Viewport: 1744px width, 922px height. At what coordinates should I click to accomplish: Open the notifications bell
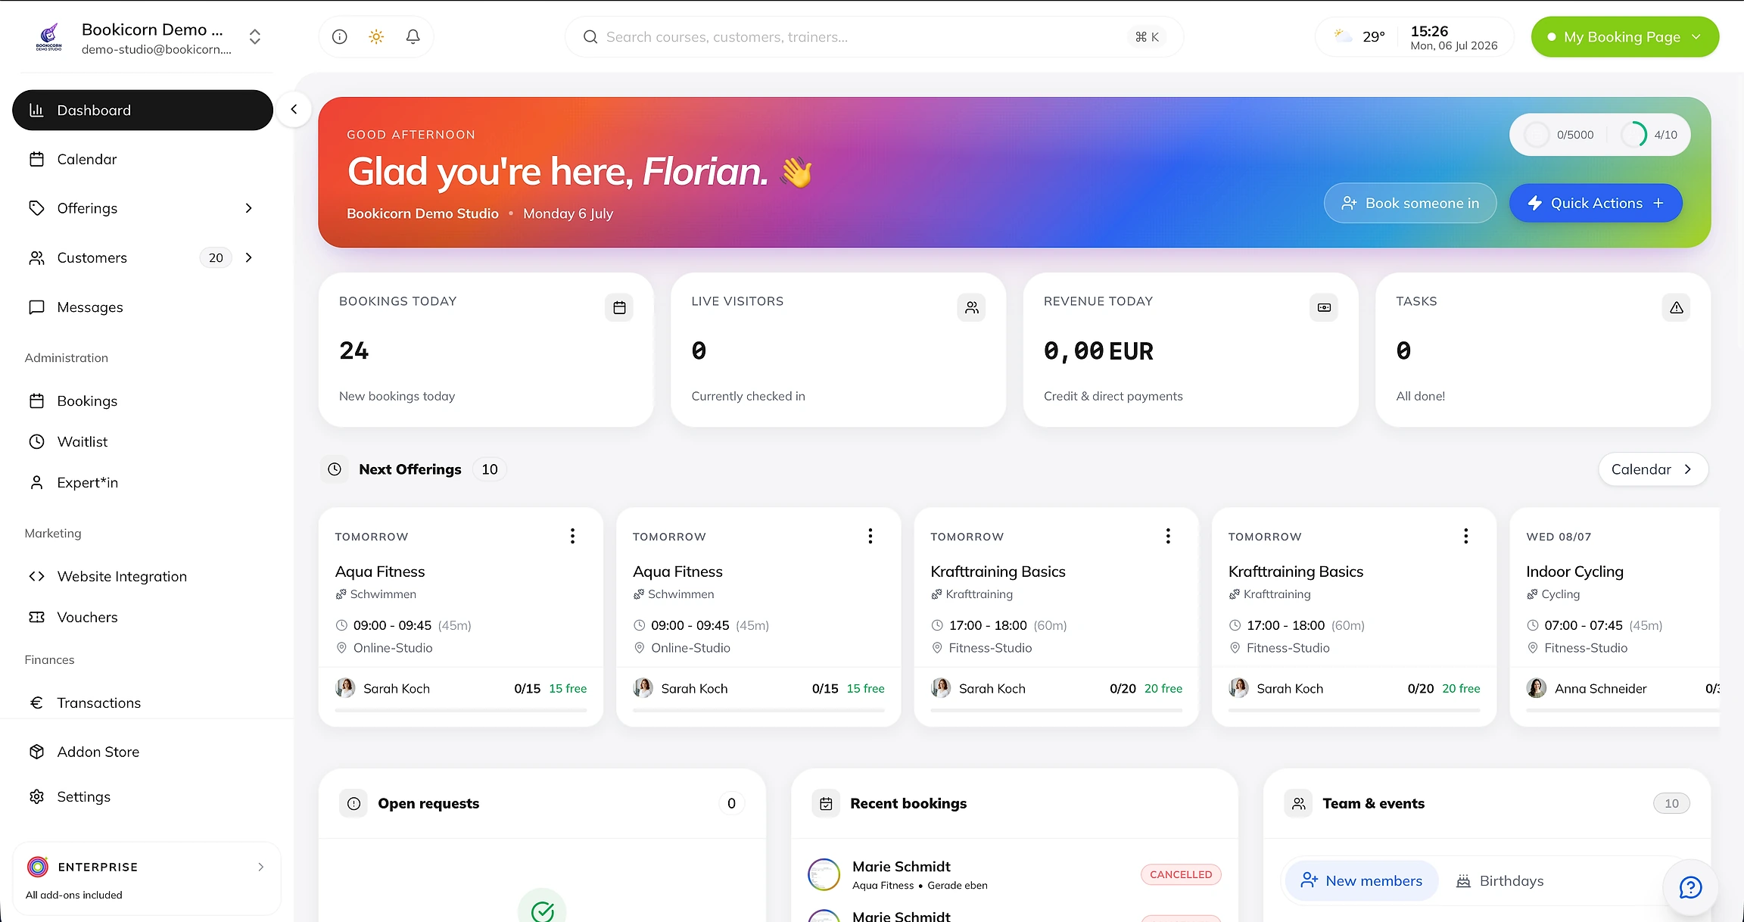coord(413,36)
